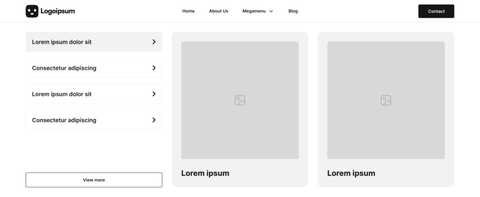Screen dimensions: 480x197
Task: Click the arrow icon on last Consectetur adipiscing row
Action: point(154,120)
